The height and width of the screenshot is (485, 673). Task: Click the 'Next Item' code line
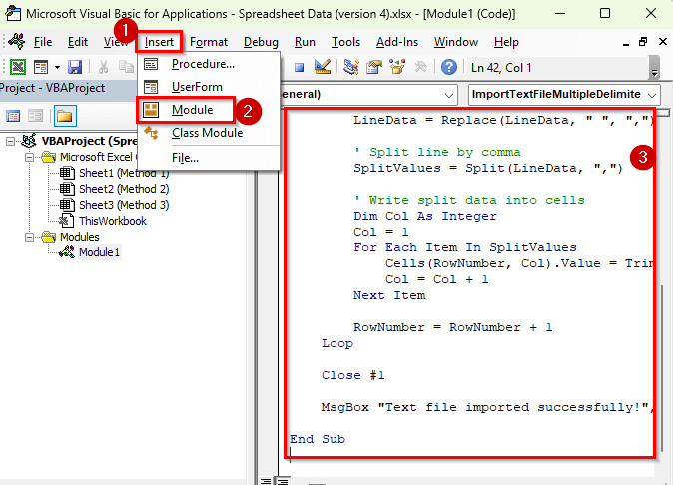(389, 295)
